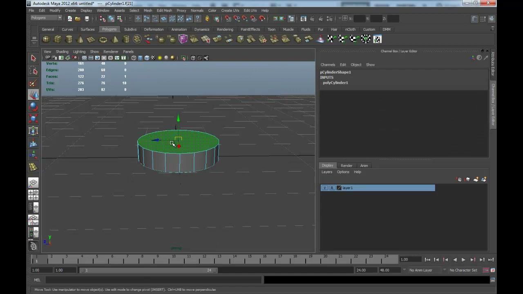
Task: Open the No Character Set dropdown
Action: coord(463,270)
